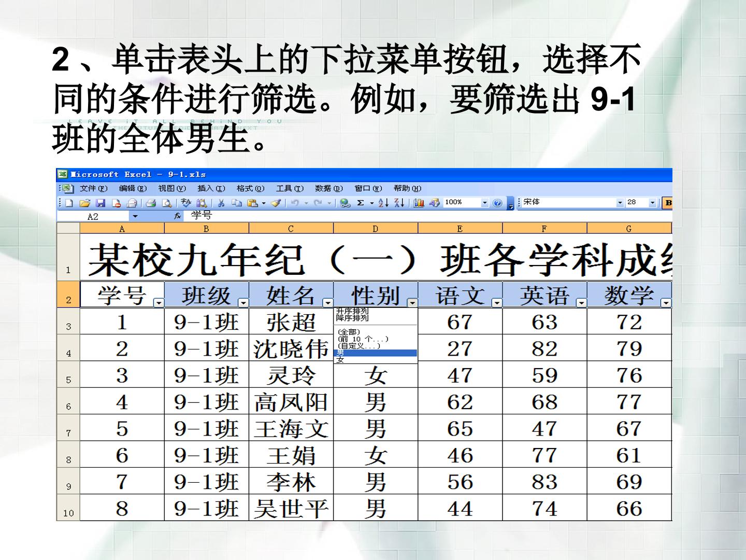Viewport: 746px width, 560px height.
Task: Expand the 姓名 column filter dropdown
Action: [x=327, y=303]
